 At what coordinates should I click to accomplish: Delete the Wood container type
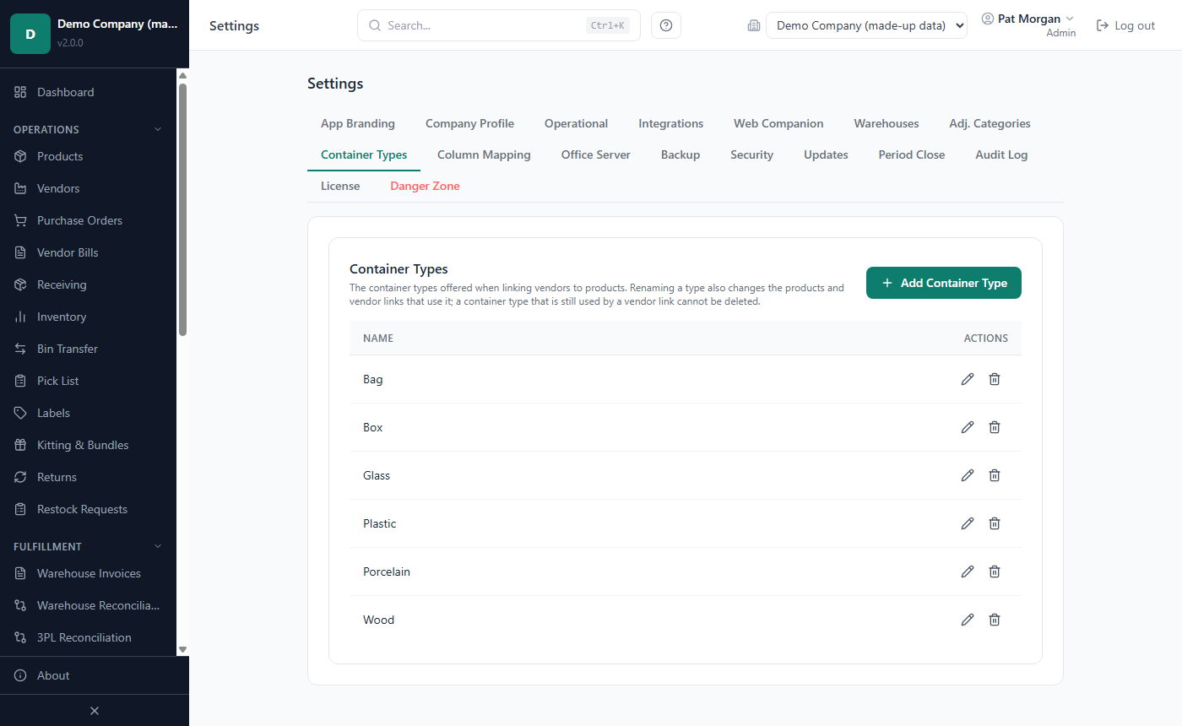[x=995, y=620]
